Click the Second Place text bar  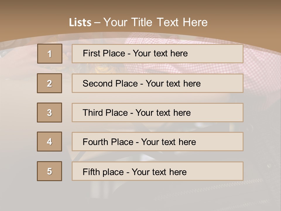point(157,83)
